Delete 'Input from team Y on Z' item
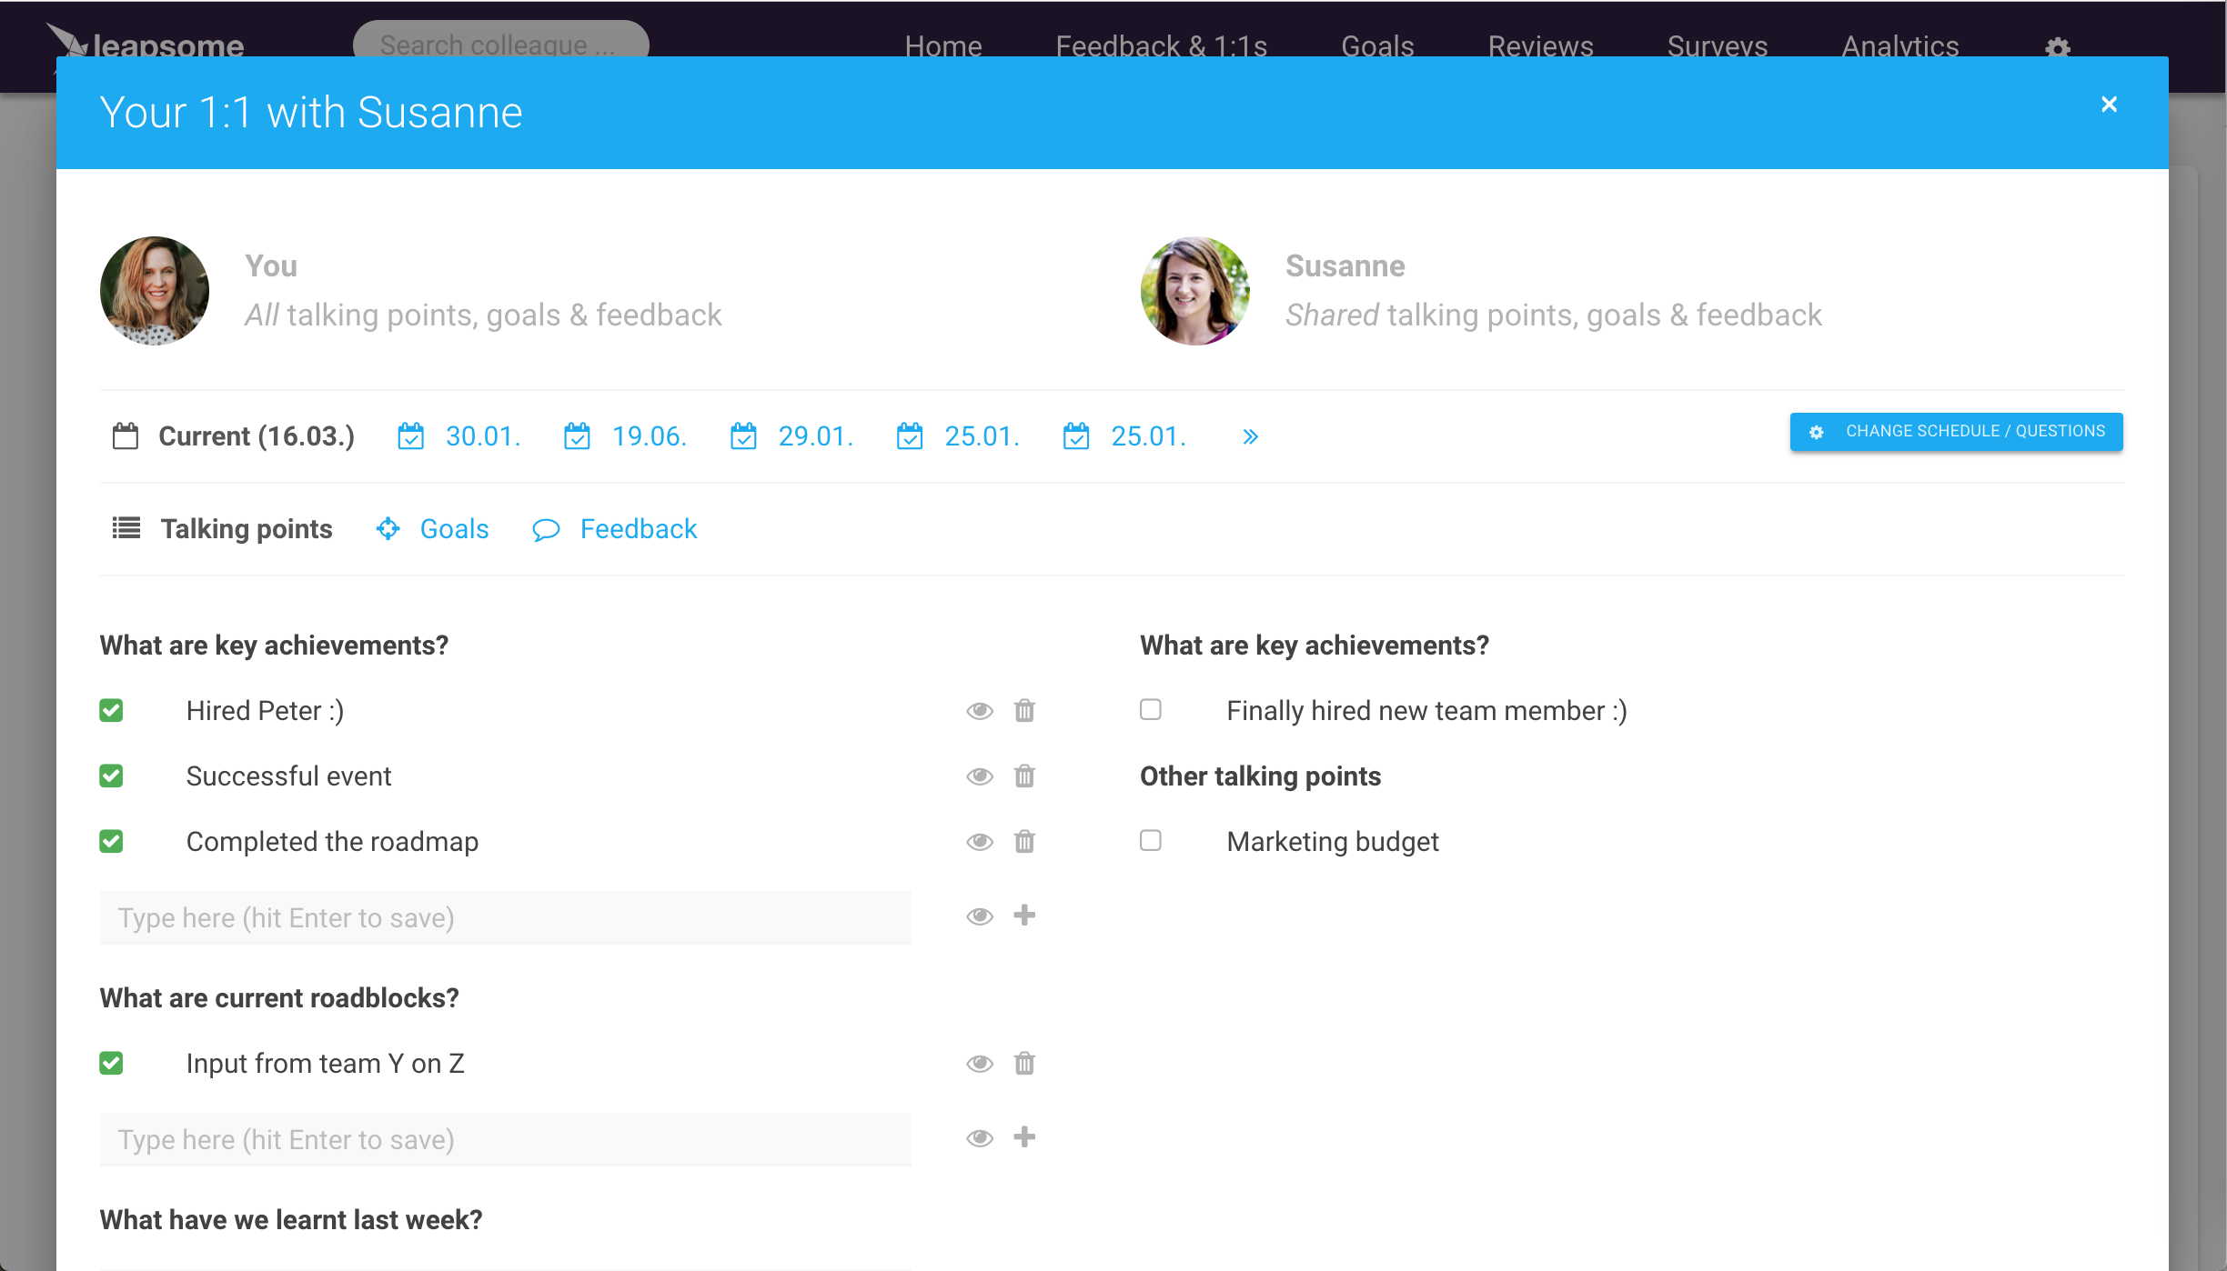Viewport: 2227px width, 1271px height. (x=1024, y=1063)
